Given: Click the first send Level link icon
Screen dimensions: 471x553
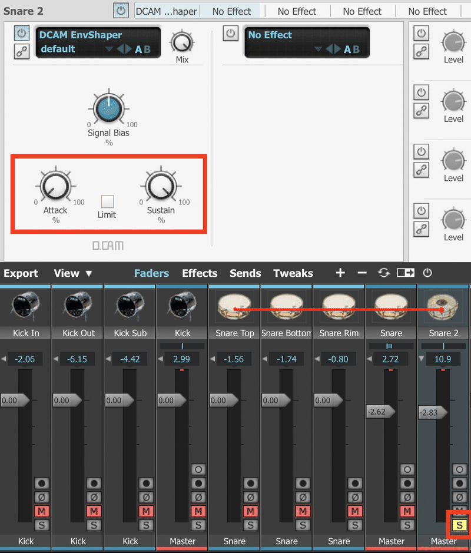Looking at the screenshot, I should point(421,52).
